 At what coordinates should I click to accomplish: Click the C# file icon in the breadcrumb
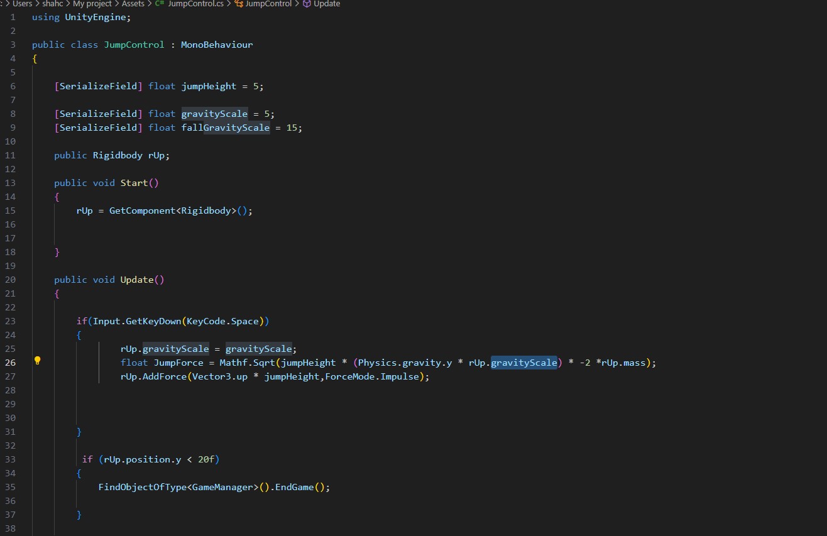pos(158,4)
